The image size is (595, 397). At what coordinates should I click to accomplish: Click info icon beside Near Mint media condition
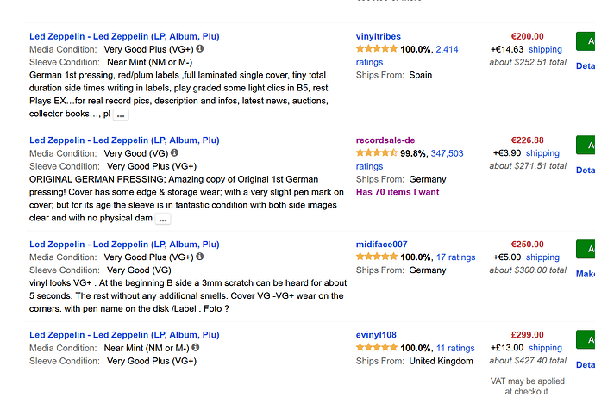[196, 347]
